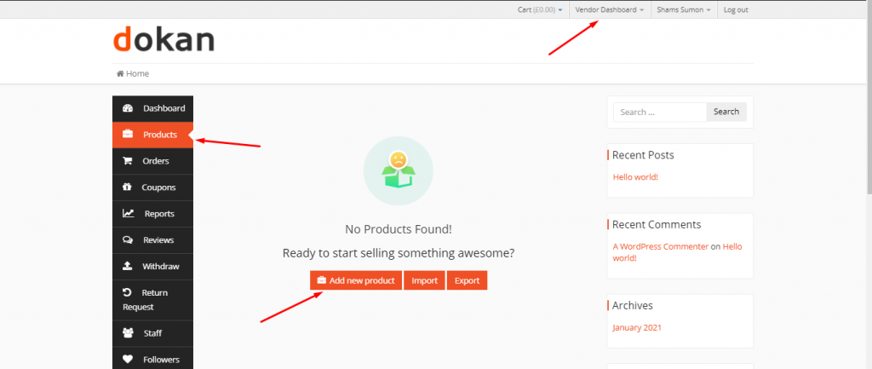
Task: Click the Recent Comments heading
Action: point(657,224)
